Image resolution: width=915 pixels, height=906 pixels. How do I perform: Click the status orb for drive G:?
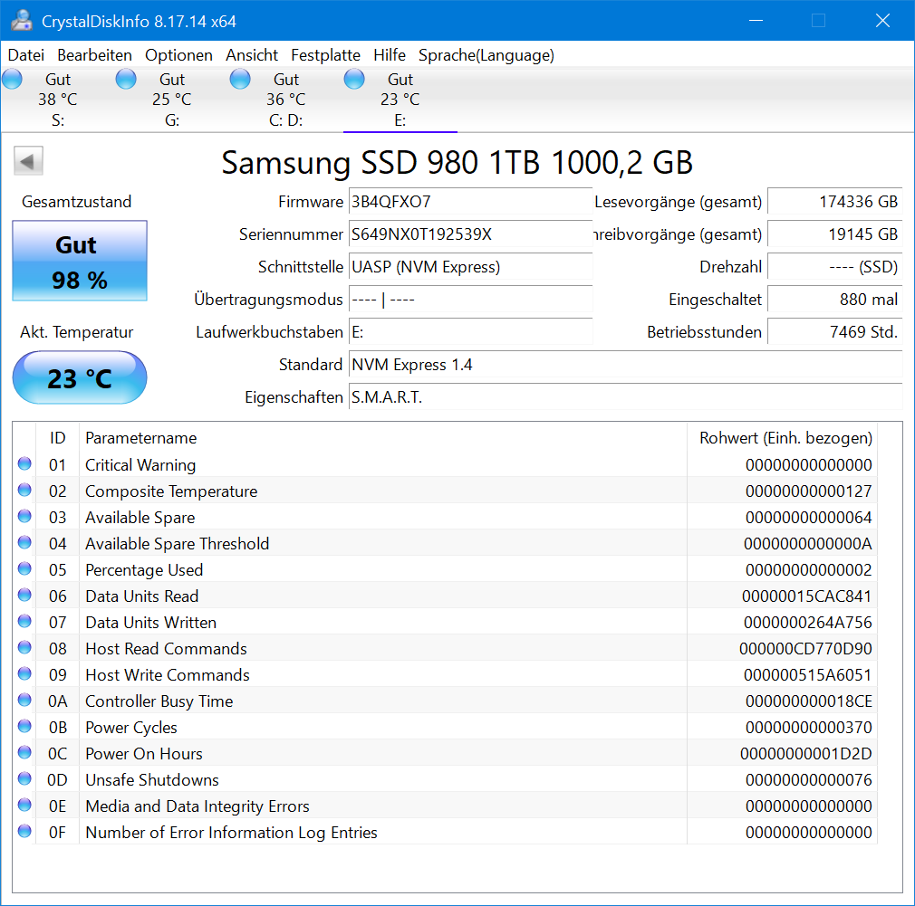coord(126,79)
